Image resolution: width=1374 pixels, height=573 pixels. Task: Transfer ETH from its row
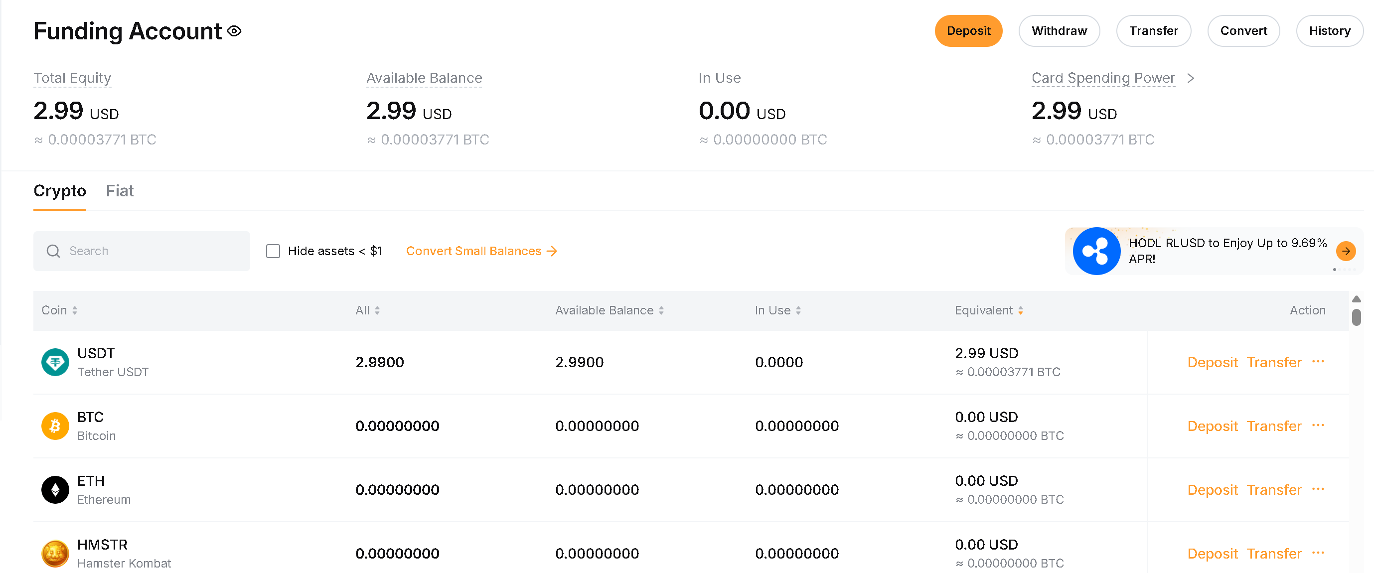coord(1274,490)
